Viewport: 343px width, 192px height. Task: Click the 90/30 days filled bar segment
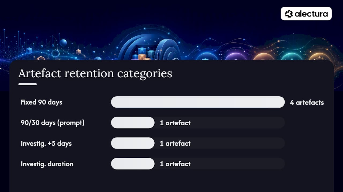pos(133,123)
